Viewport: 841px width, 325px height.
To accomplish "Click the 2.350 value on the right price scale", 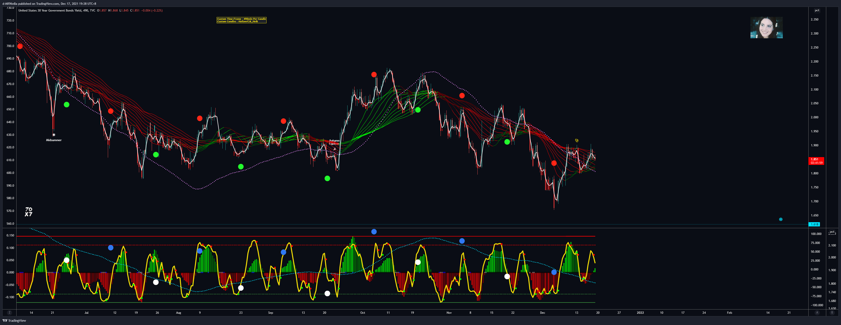I will 815,20.
